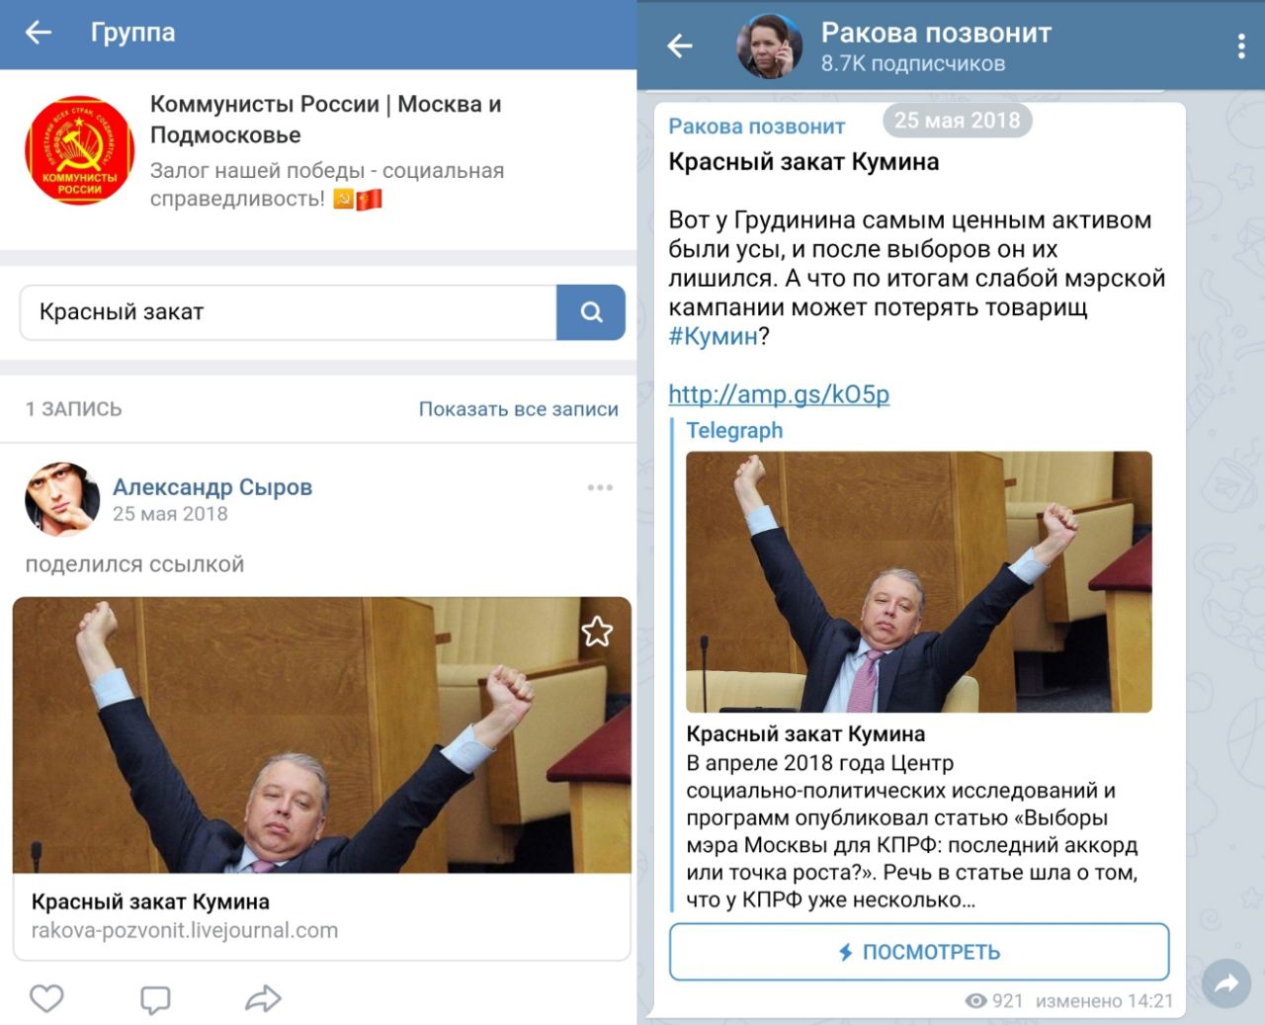Open the Telegraph preview photo in Telegram
The image size is (1265, 1025).
tap(919, 581)
